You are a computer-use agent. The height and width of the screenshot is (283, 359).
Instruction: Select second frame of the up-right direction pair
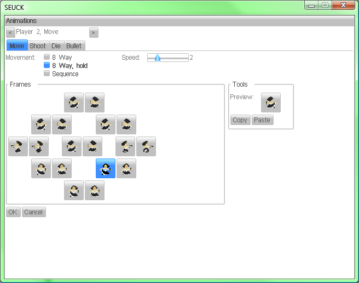click(126, 124)
